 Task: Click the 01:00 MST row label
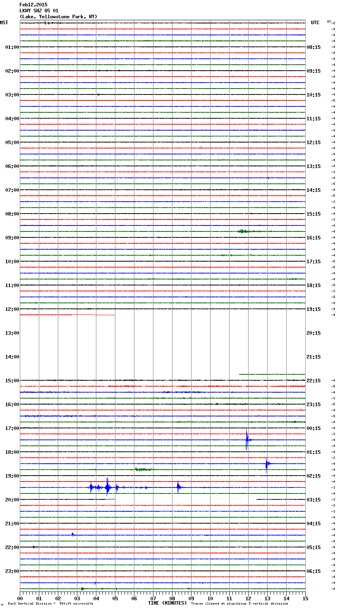[12, 47]
